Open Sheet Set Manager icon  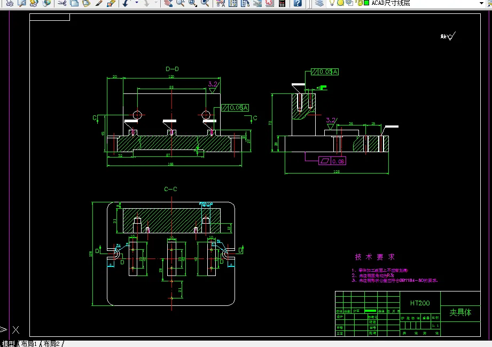257,3
